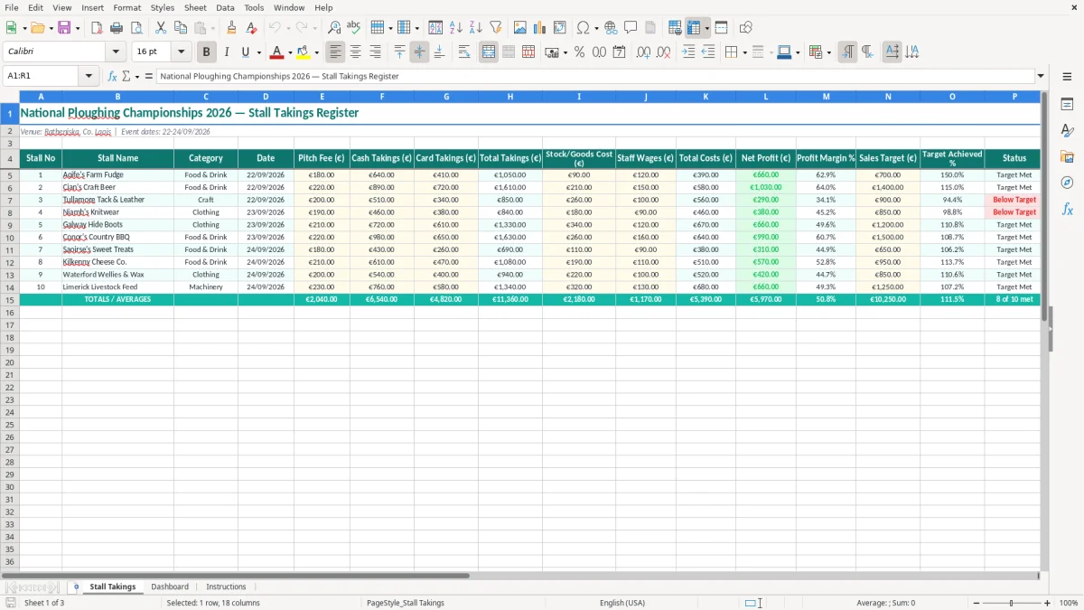Sort ascending
1084x610 pixels.
[x=456, y=28]
